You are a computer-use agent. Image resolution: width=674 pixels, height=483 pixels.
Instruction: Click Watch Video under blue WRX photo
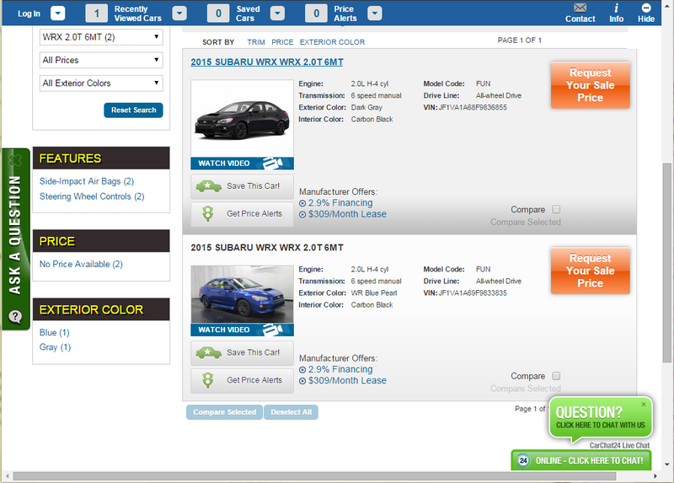click(x=242, y=330)
